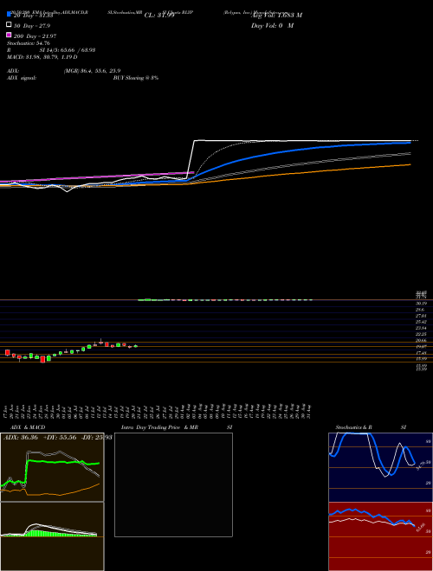Click the white price step-up line
The image size is (433, 571).
[x=191, y=160]
